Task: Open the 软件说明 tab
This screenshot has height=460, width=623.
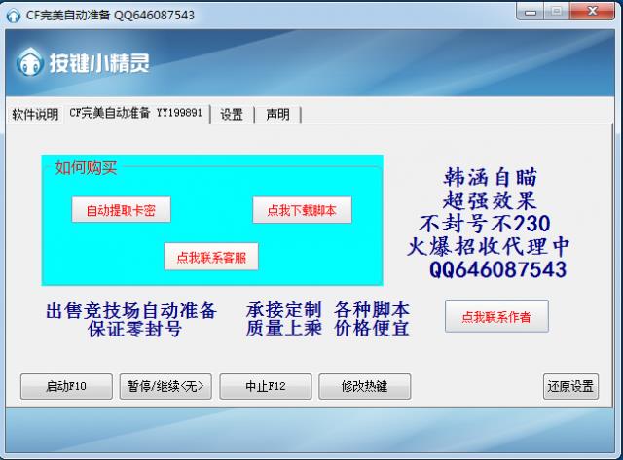Action: (35, 115)
